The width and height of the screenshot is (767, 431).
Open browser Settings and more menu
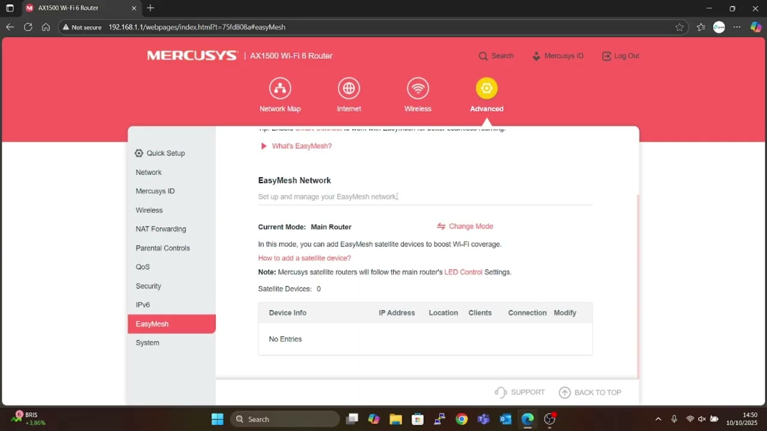pos(737,27)
